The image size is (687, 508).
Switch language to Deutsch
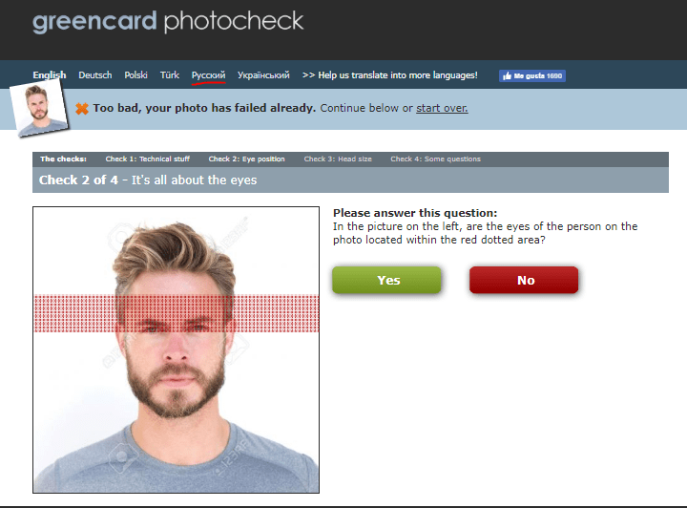[x=95, y=74]
